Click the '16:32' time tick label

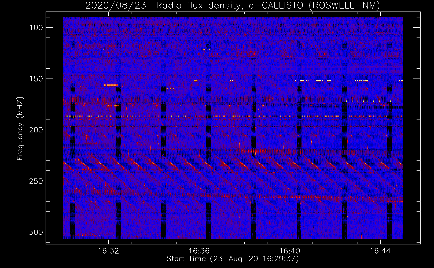point(108,251)
